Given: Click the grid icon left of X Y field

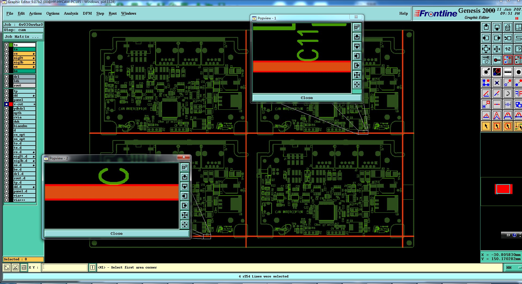Looking at the screenshot, I should [24, 267].
